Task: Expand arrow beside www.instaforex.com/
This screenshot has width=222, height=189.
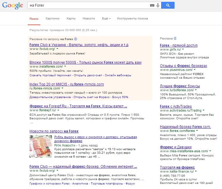Action: (x=65, y=66)
